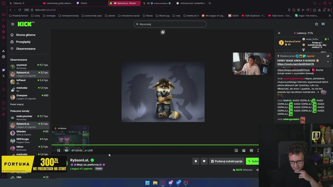333x187 pixels.
Task: Mute the stream volume
Action: pos(67,150)
